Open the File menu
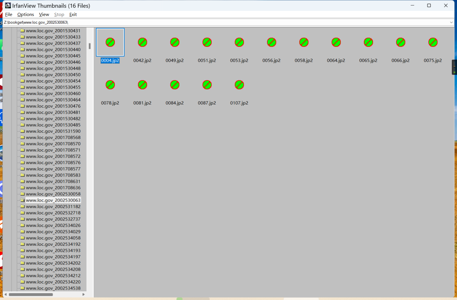 9,15
